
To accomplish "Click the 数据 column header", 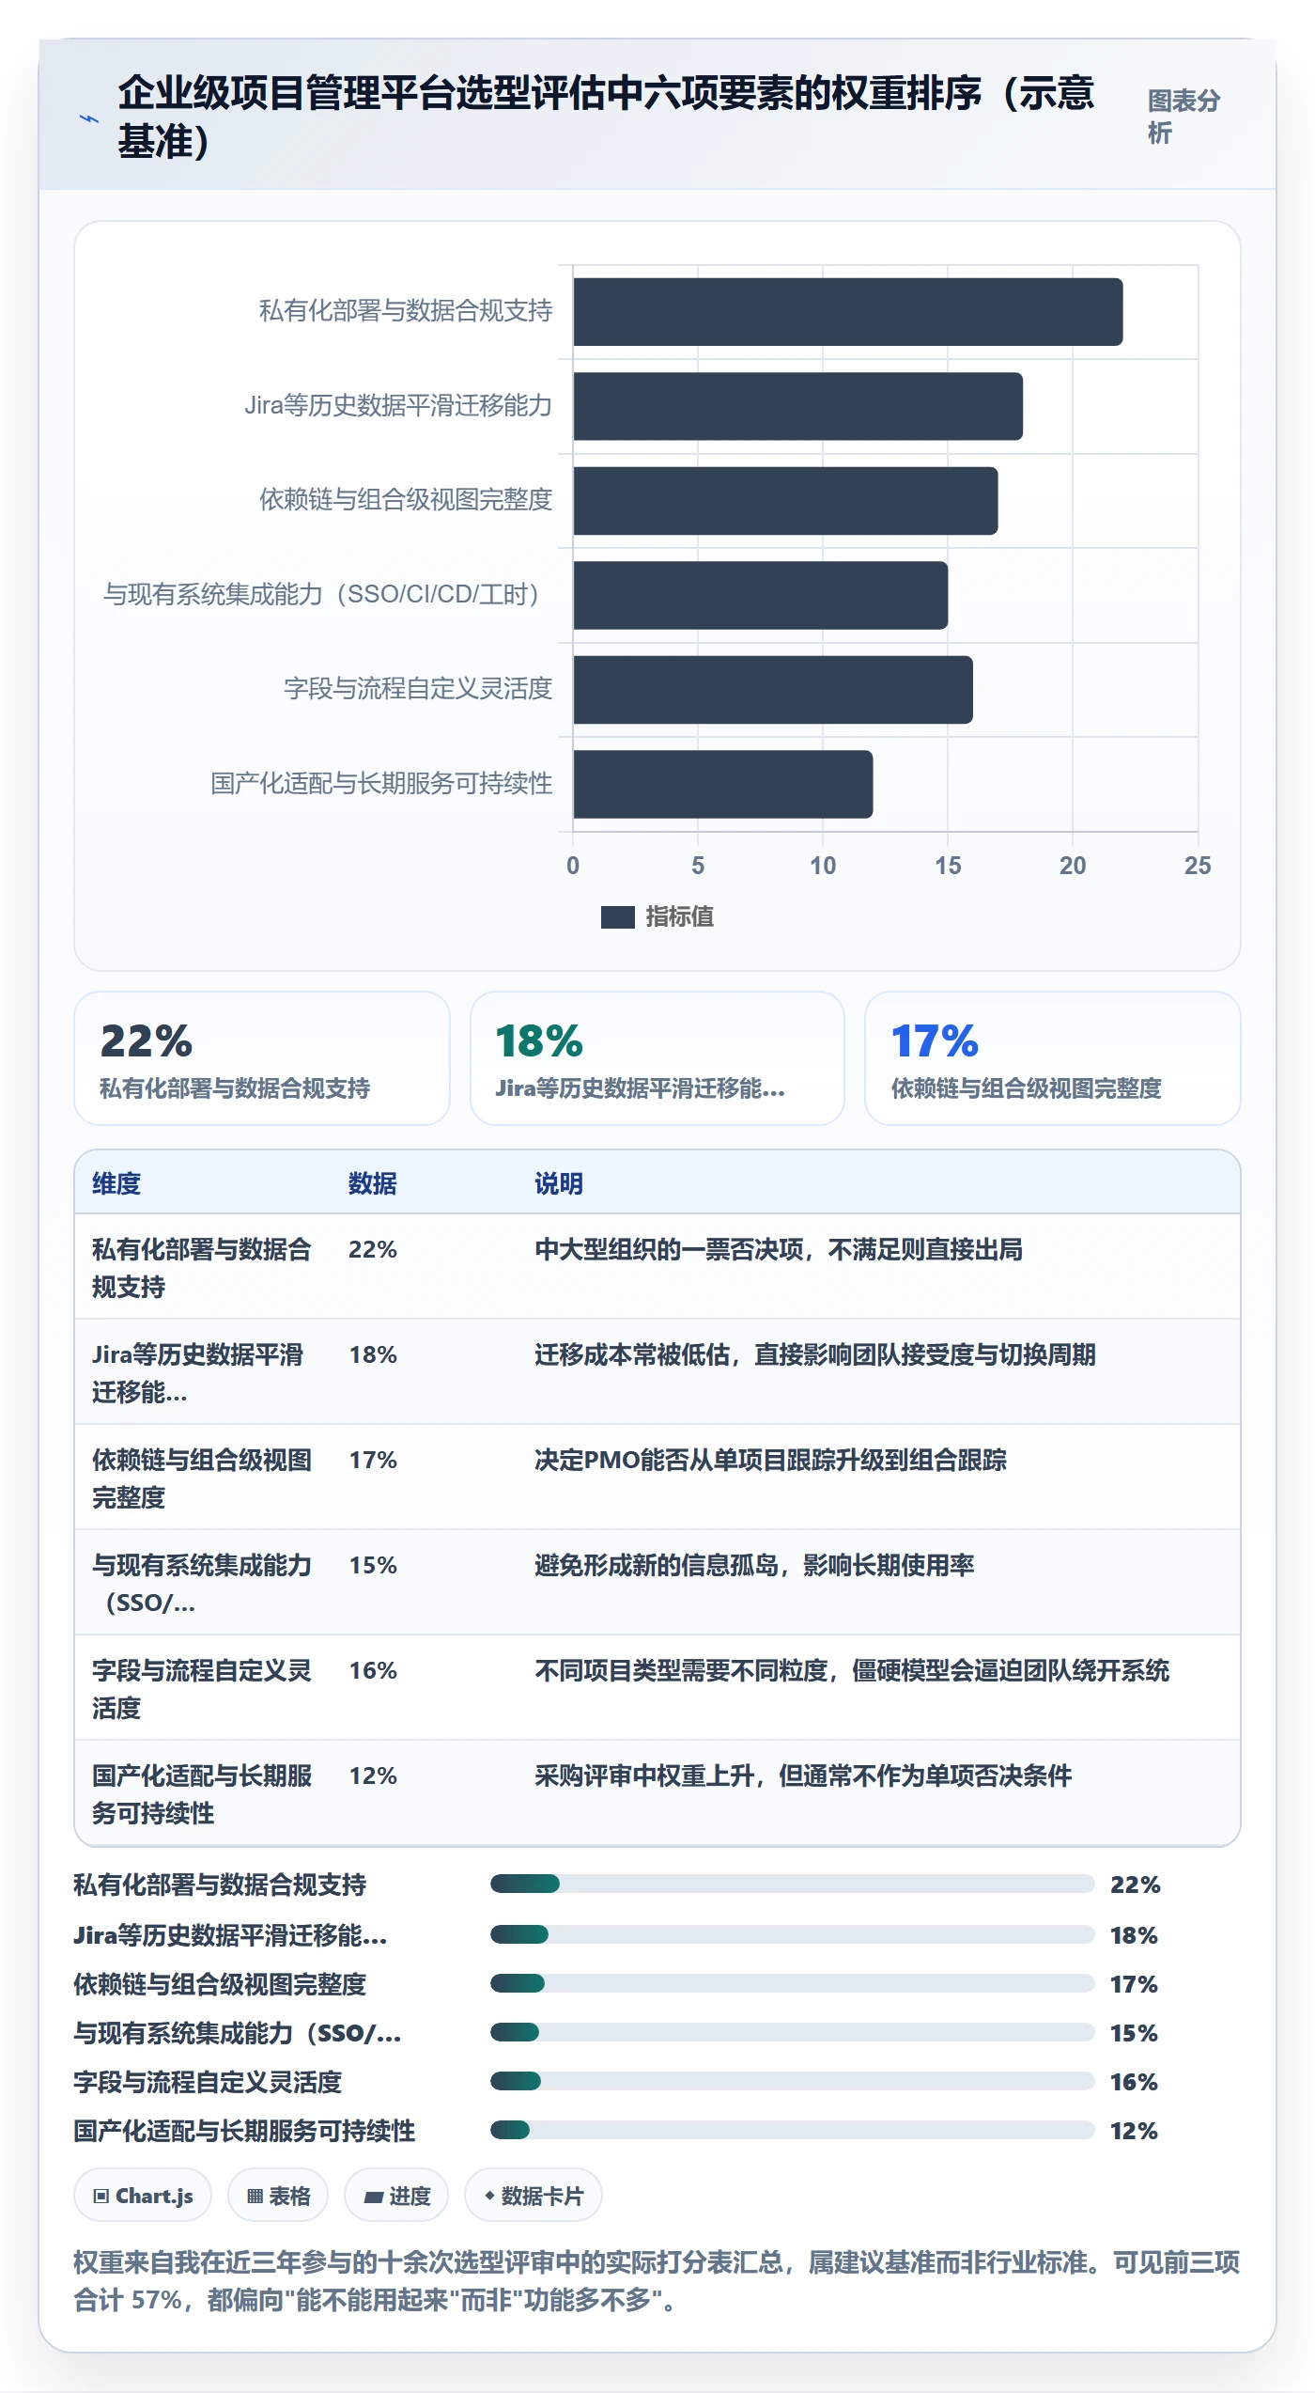I will coord(372,1183).
